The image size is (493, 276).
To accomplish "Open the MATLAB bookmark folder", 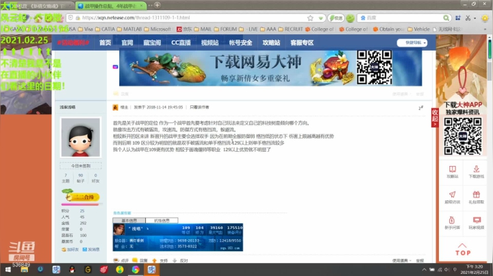I will (x=128, y=29).
